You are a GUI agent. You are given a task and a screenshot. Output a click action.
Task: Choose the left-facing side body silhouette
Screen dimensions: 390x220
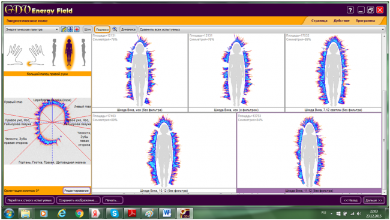[54, 52]
